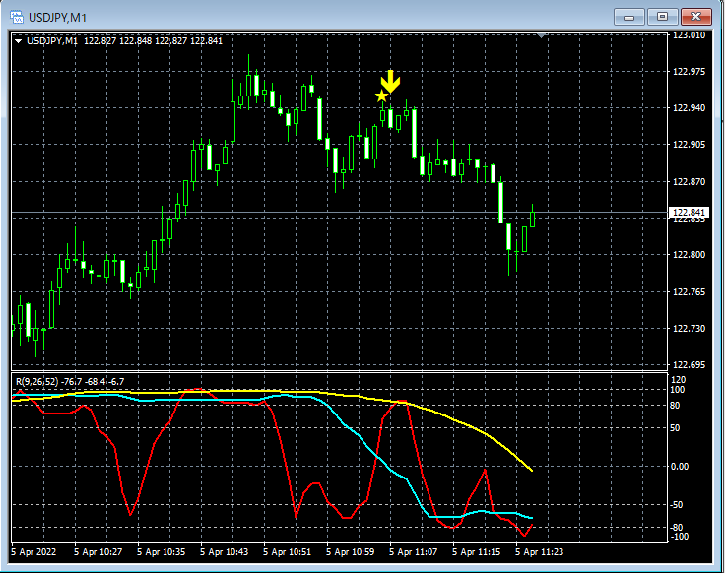Screen dimensions: 726x573
Task: Click the indicator scale value 0.00
Action: click(680, 466)
